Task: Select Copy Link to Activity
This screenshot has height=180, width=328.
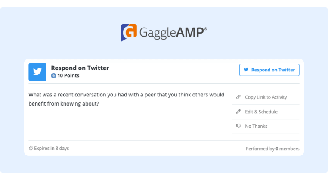Action: 266,97
